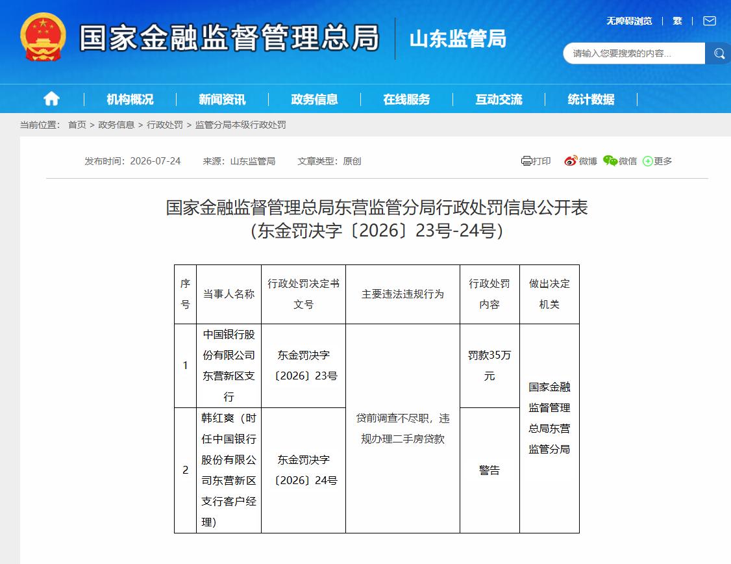
Task: Open the 政务信息 menu
Action: 315,99
